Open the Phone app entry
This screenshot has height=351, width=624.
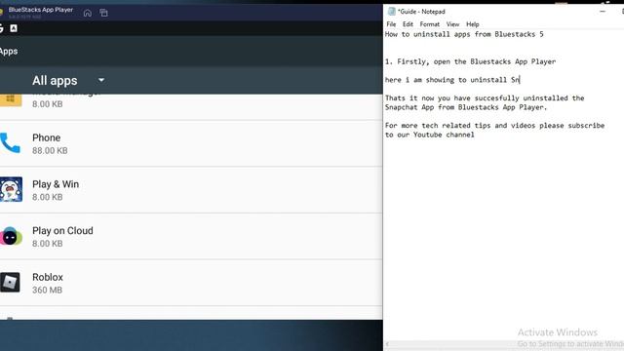pyautogui.click(x=191, y=143)
